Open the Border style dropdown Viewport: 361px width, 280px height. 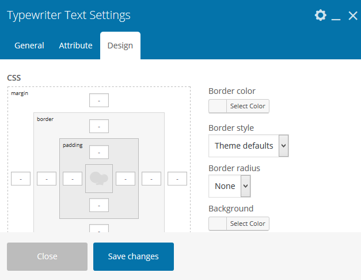248,146
